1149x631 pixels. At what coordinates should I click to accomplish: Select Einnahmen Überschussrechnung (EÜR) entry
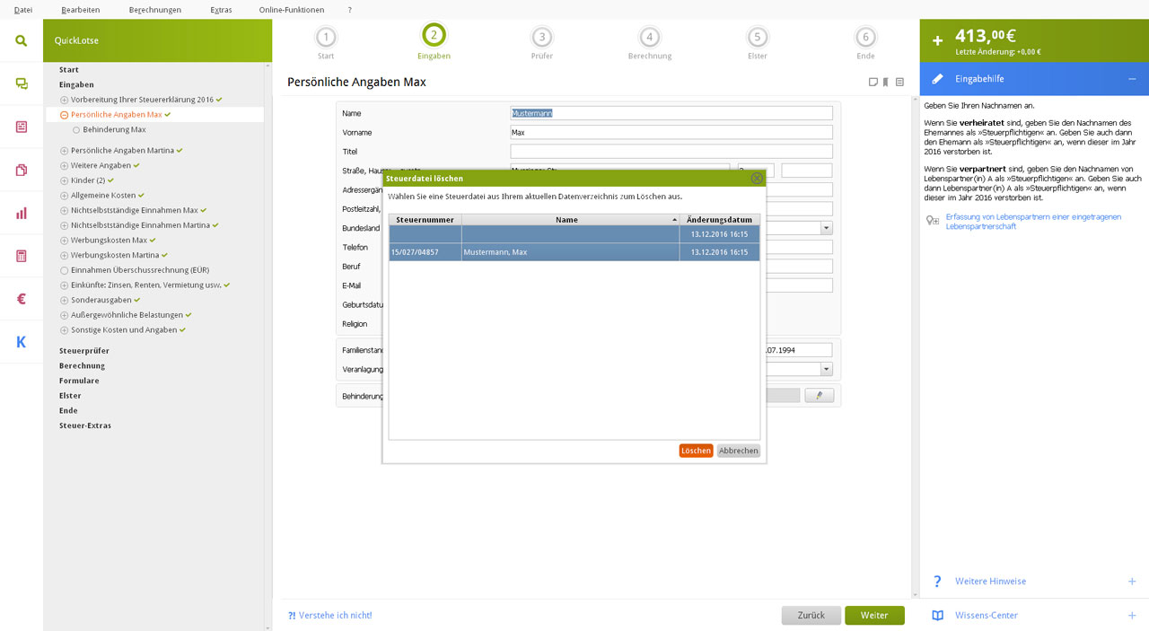coord(140,270)
